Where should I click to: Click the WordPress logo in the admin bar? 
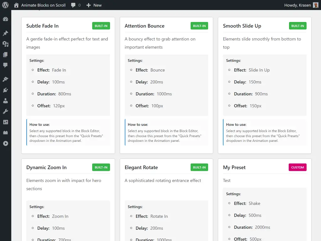tap(5, 5)
